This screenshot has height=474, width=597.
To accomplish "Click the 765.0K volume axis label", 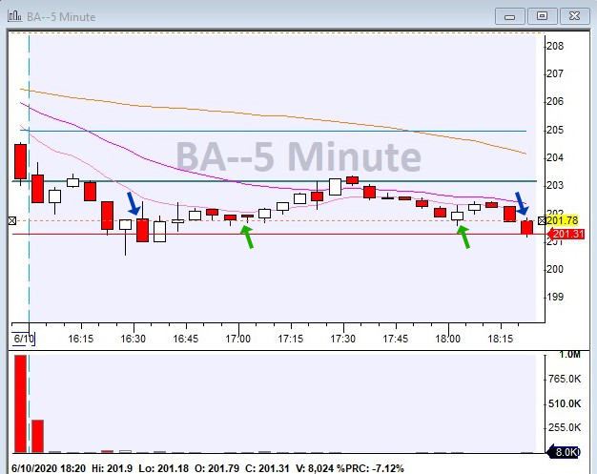I will point(565,379).
